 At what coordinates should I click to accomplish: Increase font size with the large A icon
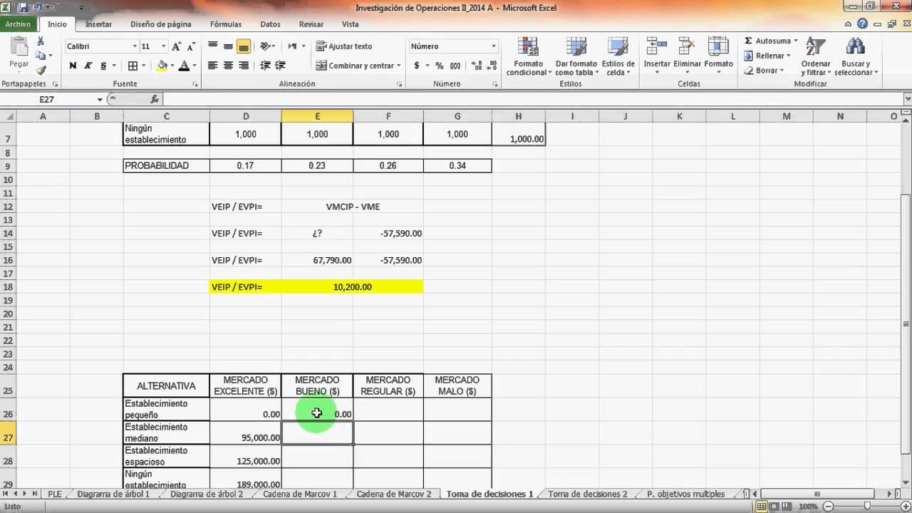[176, 46]
